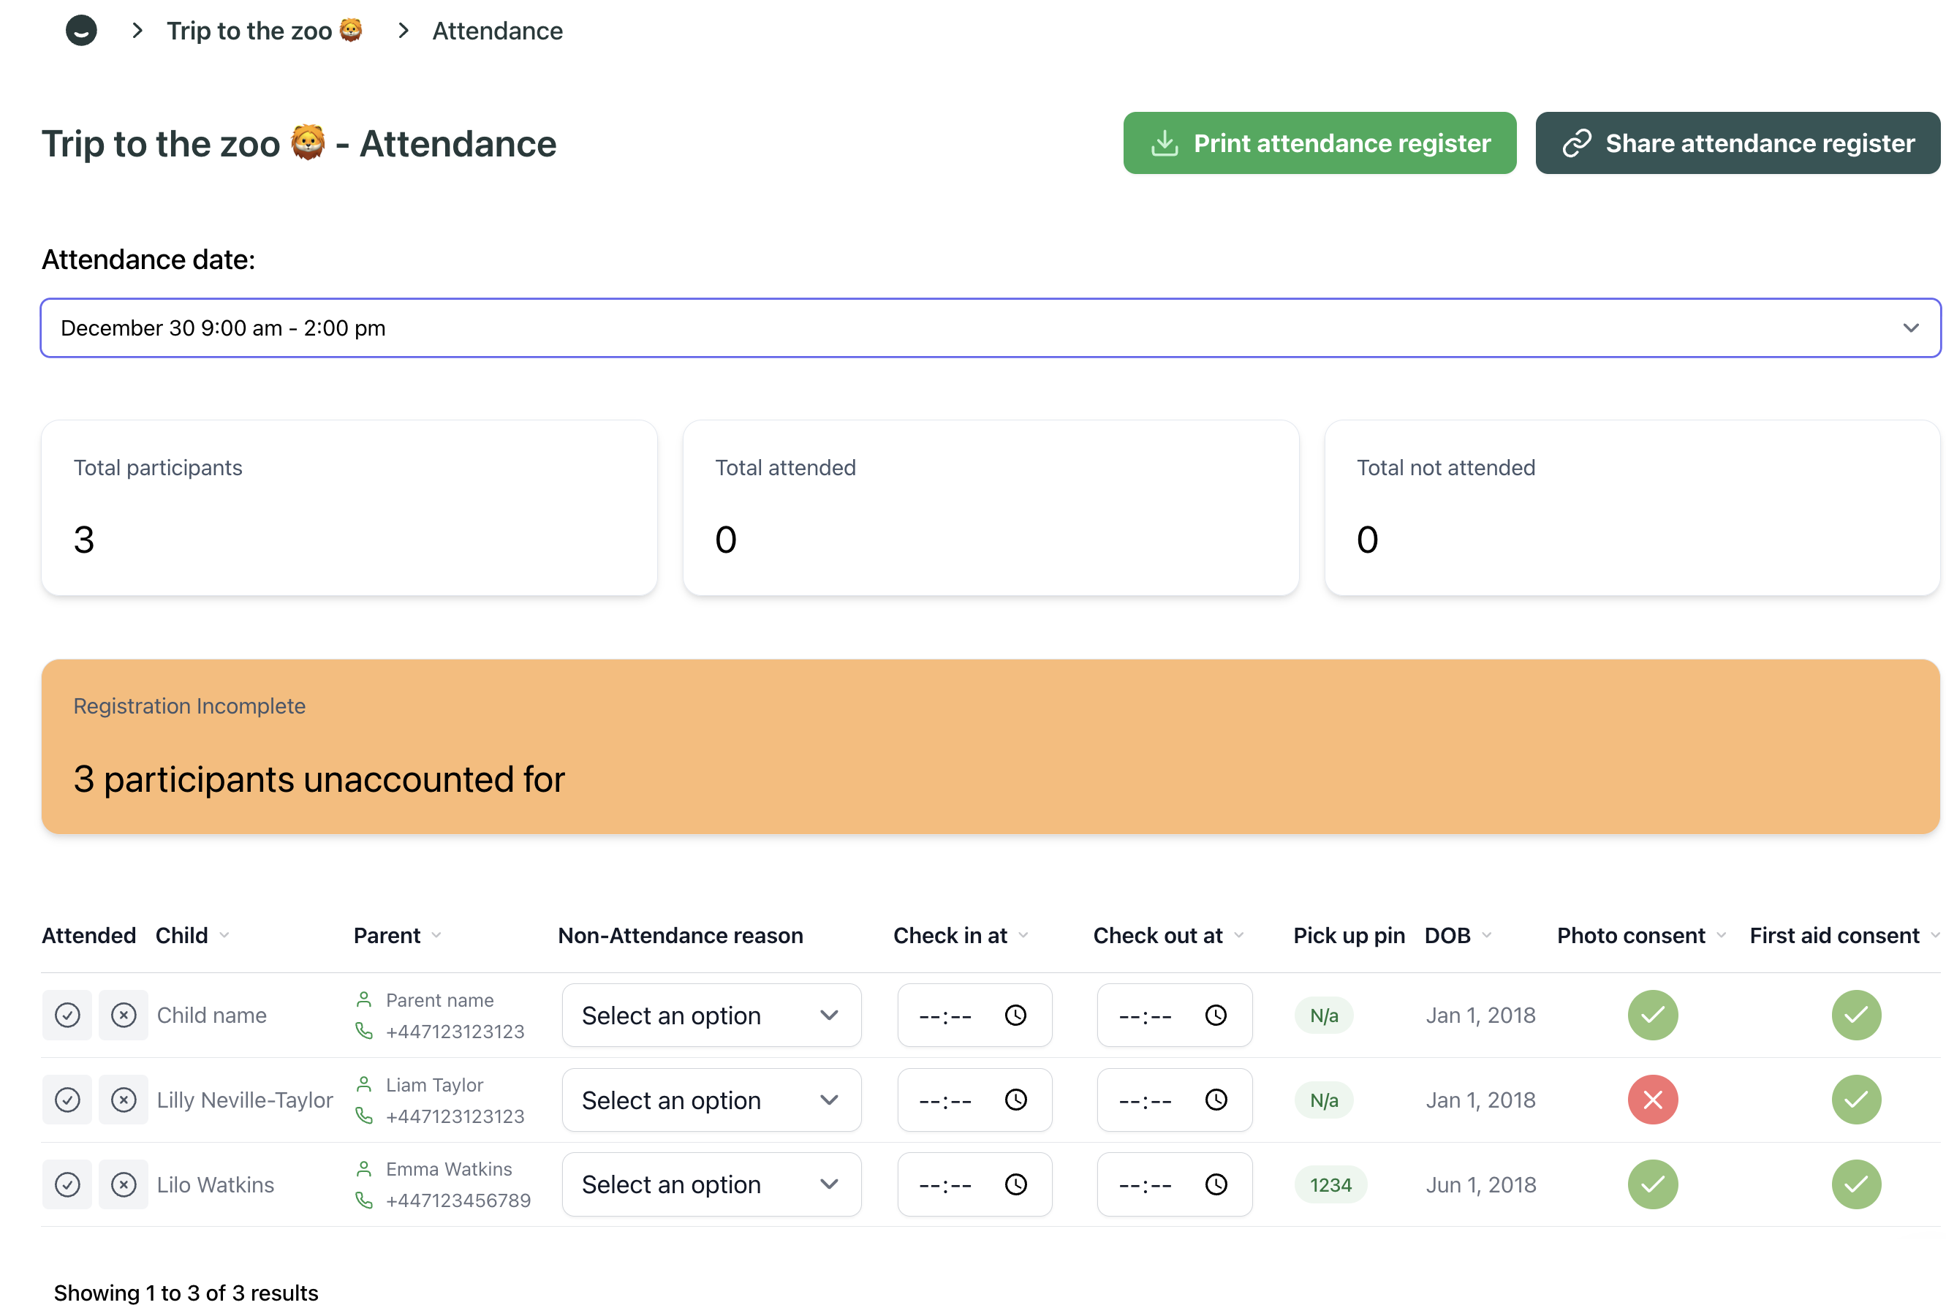Click phone icon next to Emma Watkins' number

[364, 1200]
